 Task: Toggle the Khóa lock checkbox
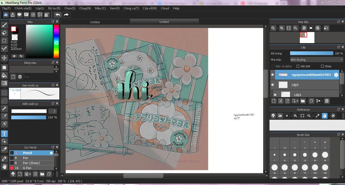[x=322, y=66]
